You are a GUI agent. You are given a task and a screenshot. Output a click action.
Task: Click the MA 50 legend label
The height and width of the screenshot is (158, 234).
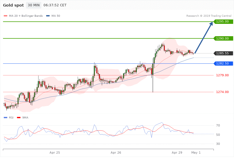[x=56, y=16]
